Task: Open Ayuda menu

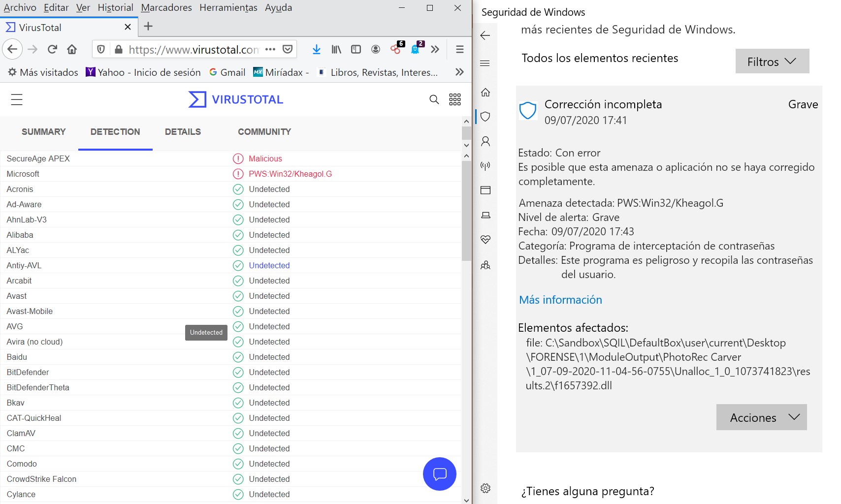Action: 278,7
